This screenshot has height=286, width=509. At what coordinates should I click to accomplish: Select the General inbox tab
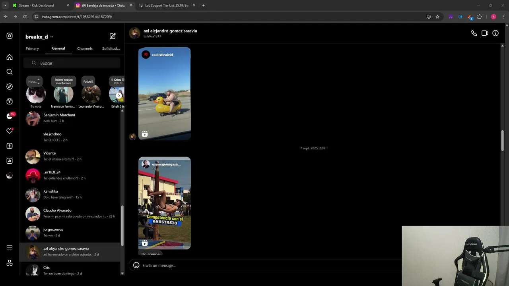pos(58,48)
